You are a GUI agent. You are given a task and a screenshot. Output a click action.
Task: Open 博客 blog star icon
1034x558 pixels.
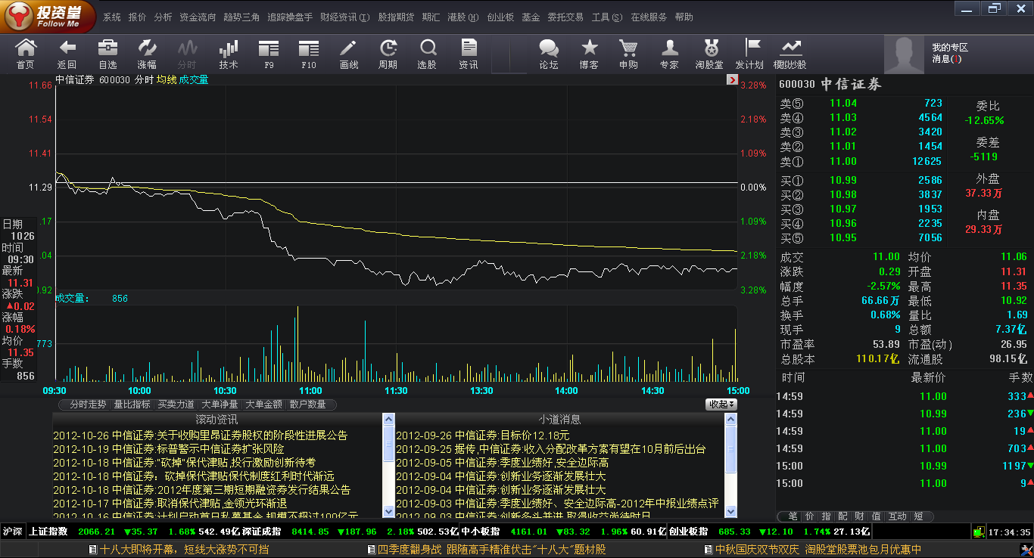[589, 54]
